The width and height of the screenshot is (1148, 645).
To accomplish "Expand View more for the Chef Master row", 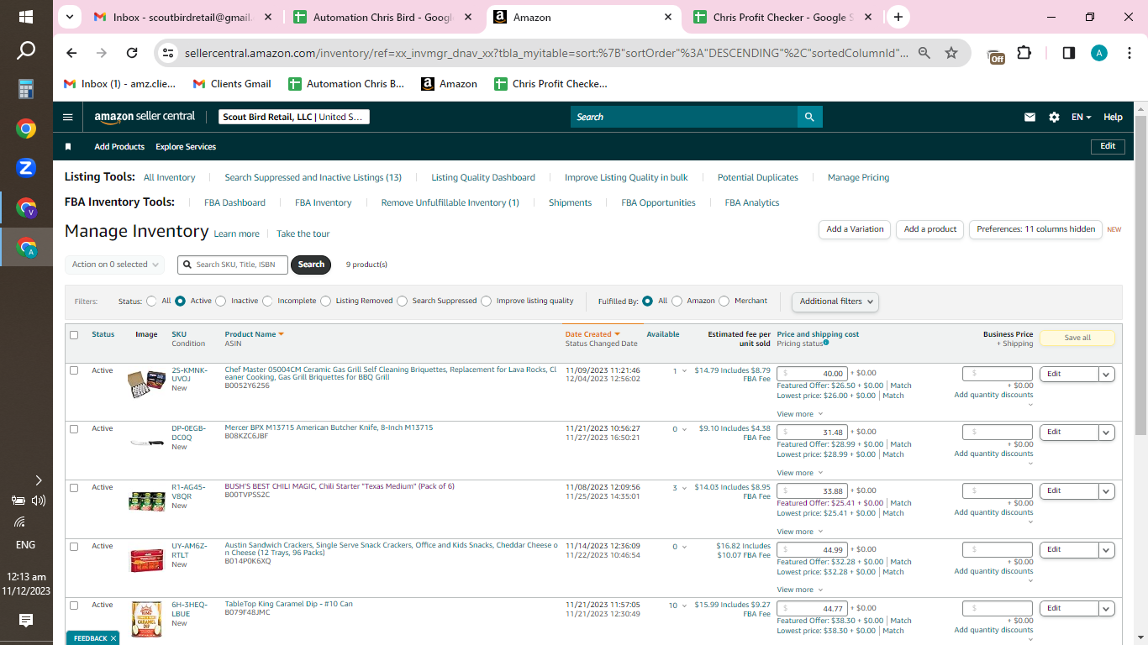I will coord(799,414).
